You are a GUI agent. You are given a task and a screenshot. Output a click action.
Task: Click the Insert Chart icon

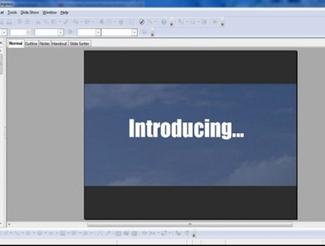pos(102,22)
